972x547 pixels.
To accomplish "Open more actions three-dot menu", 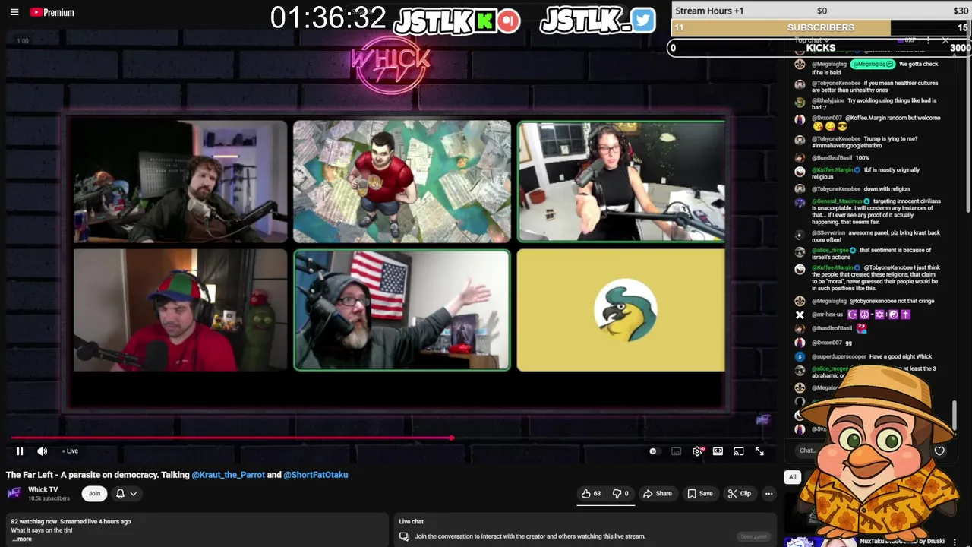I will [768, 494].
